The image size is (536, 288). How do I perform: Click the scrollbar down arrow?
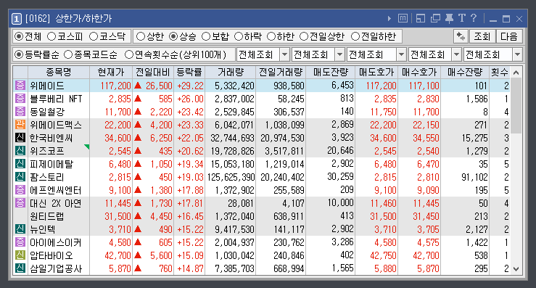pos(516,269)
